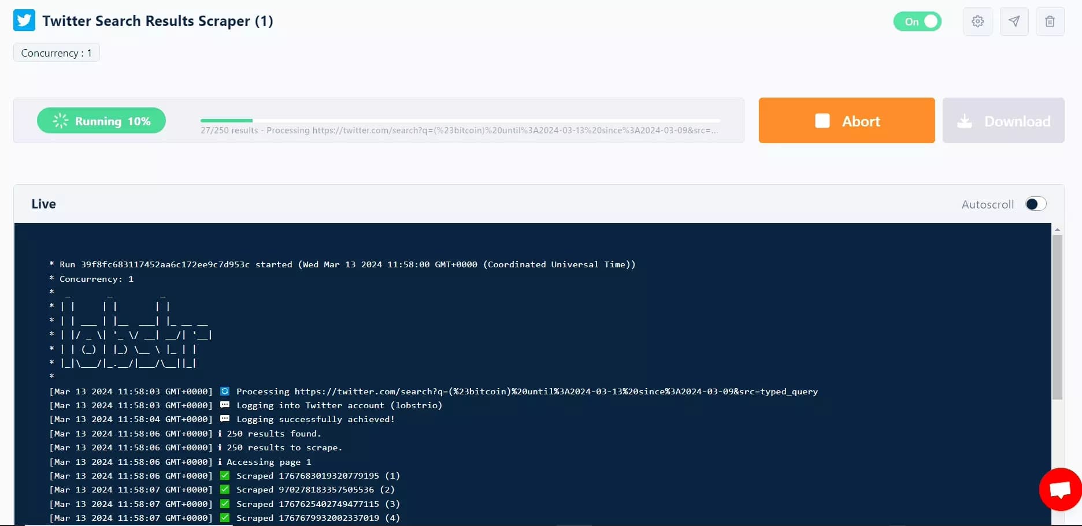
Task: Open the red chat support bubble
Action: (x=1060, y=490)
